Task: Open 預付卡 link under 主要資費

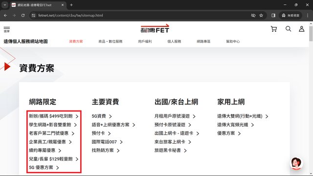Action: (101, 133)
